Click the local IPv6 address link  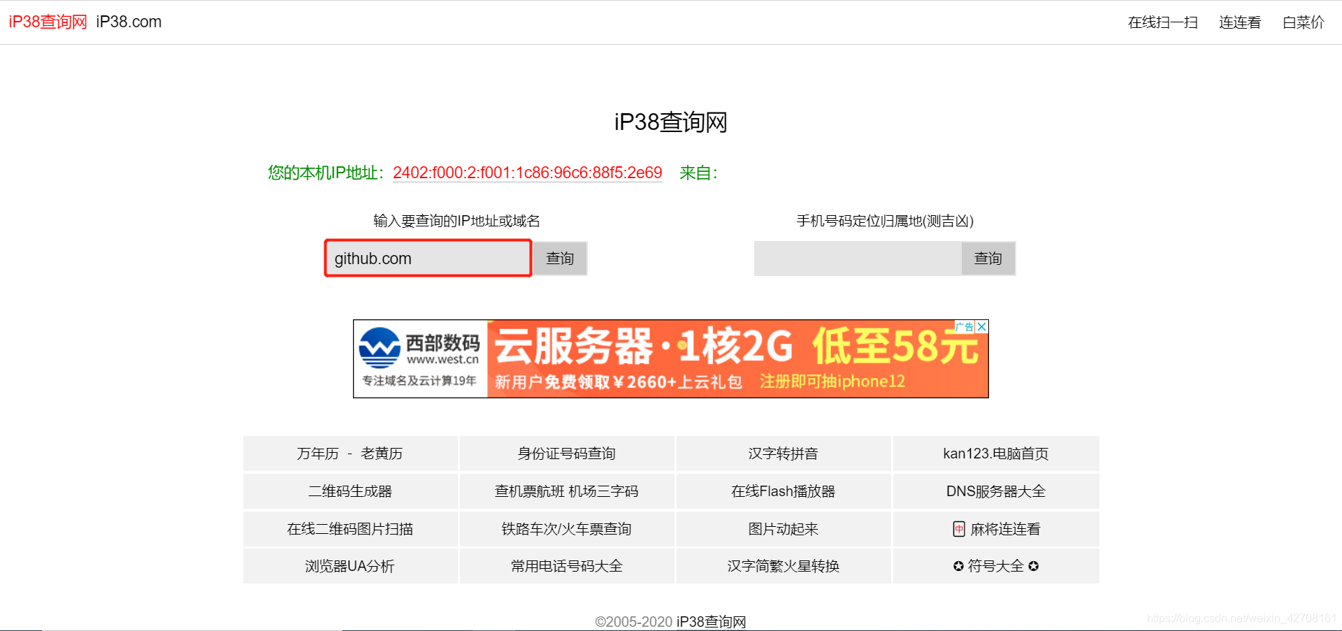click(527, 173)
